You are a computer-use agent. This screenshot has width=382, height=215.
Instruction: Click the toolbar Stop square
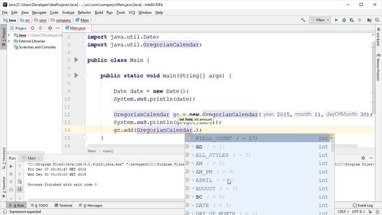[x=359, y=20]
